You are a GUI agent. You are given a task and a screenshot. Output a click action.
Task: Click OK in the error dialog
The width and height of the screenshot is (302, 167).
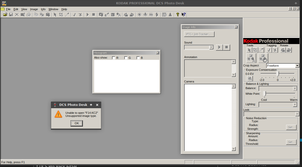pos(77,123)
